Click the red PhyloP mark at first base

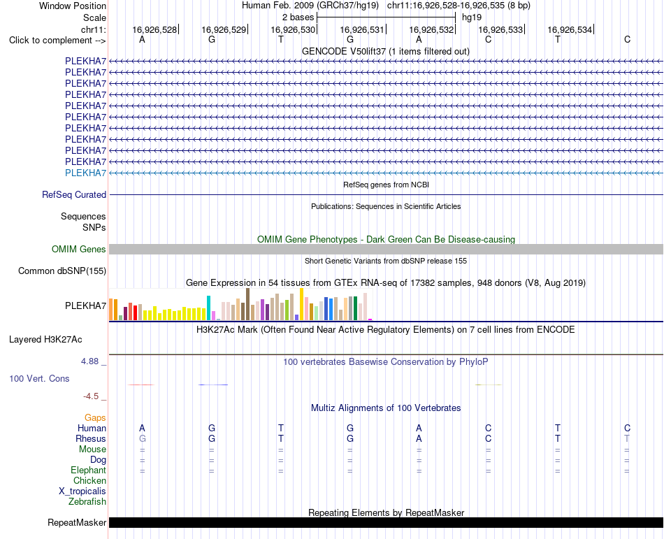pyautogui.click(x=141, y=385)
